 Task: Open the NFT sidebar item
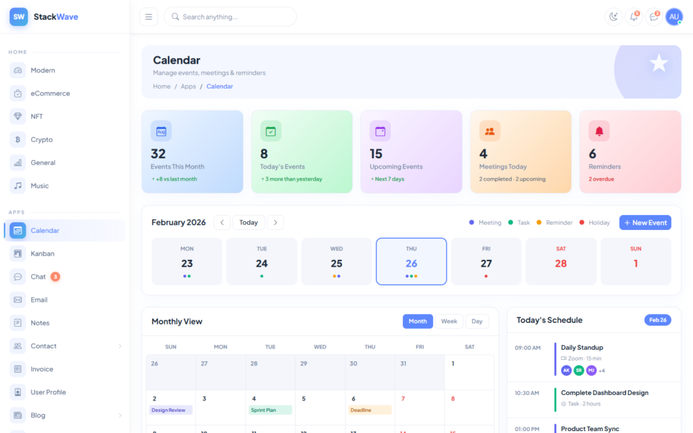click(65, 116)
